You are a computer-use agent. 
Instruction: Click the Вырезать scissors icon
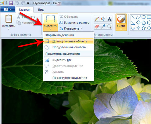click(x=19, y=16)
